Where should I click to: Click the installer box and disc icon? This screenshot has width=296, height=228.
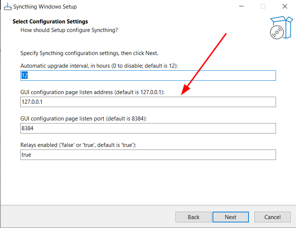coord(281,28)
